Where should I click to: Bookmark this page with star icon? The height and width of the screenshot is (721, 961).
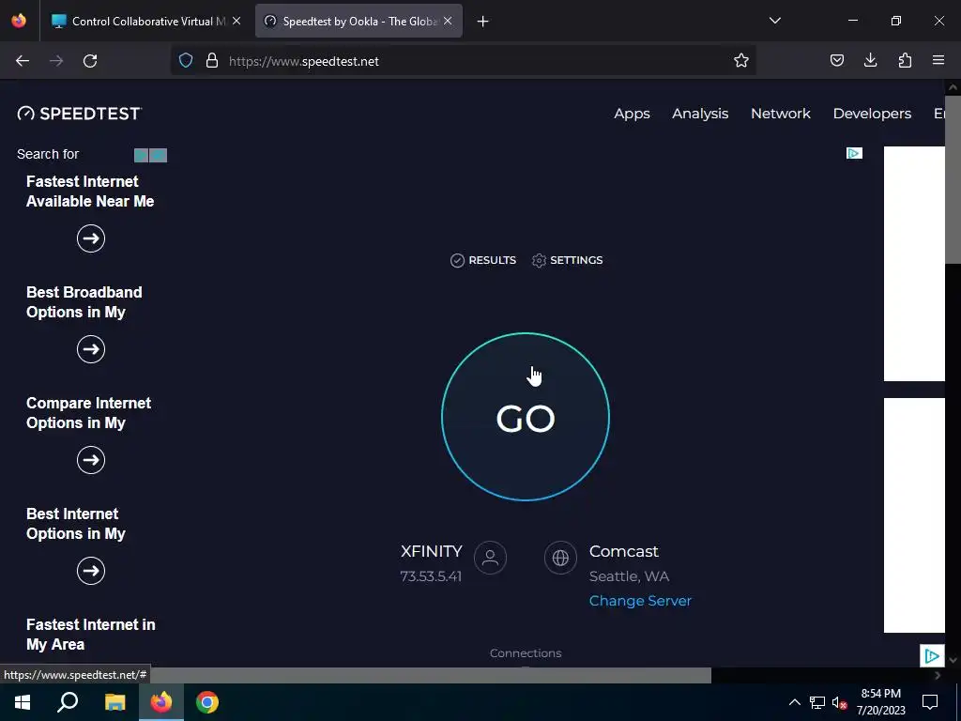[x=741, y=60]
